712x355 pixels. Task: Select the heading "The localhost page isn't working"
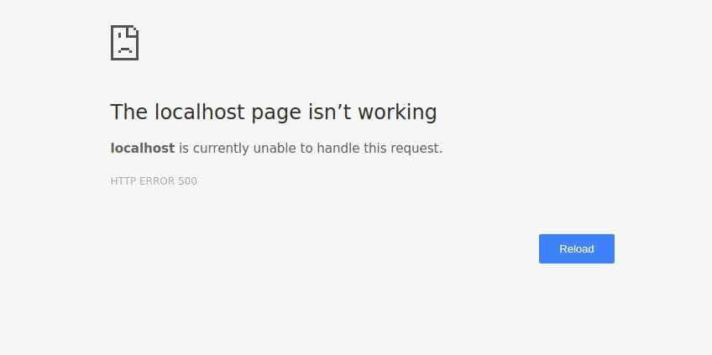(x=274, y=112)
